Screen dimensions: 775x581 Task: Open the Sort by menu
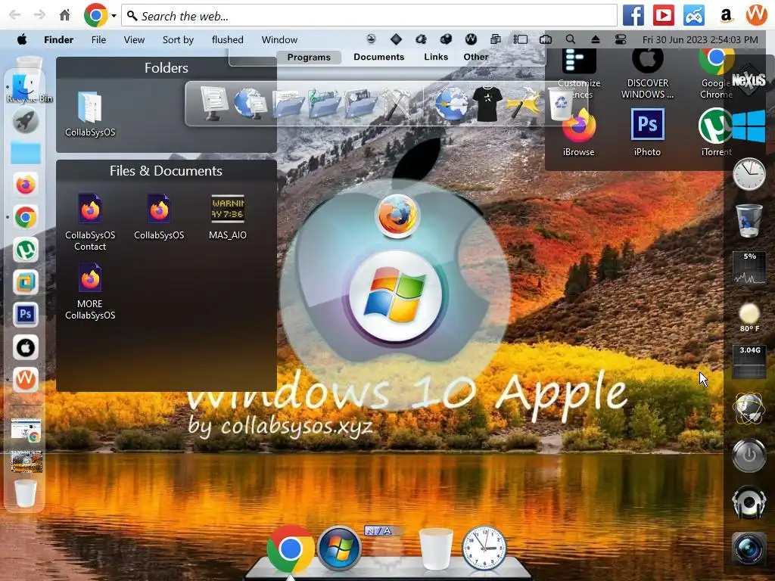[x=178, y=39]
